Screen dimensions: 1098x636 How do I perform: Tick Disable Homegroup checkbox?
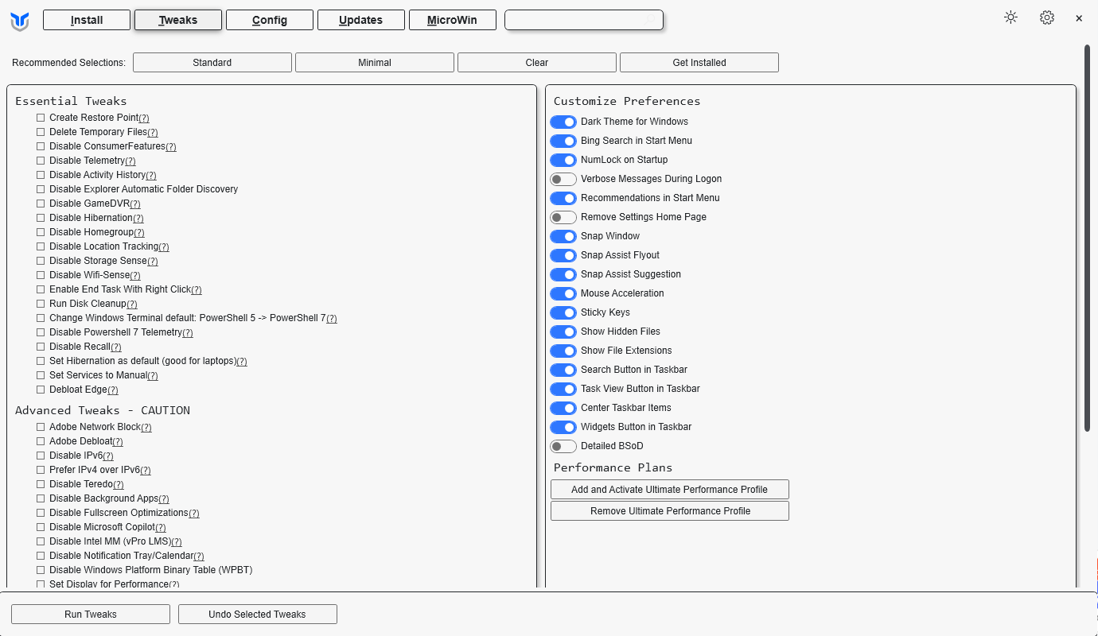pyautogui.click(x=41, y=232)
